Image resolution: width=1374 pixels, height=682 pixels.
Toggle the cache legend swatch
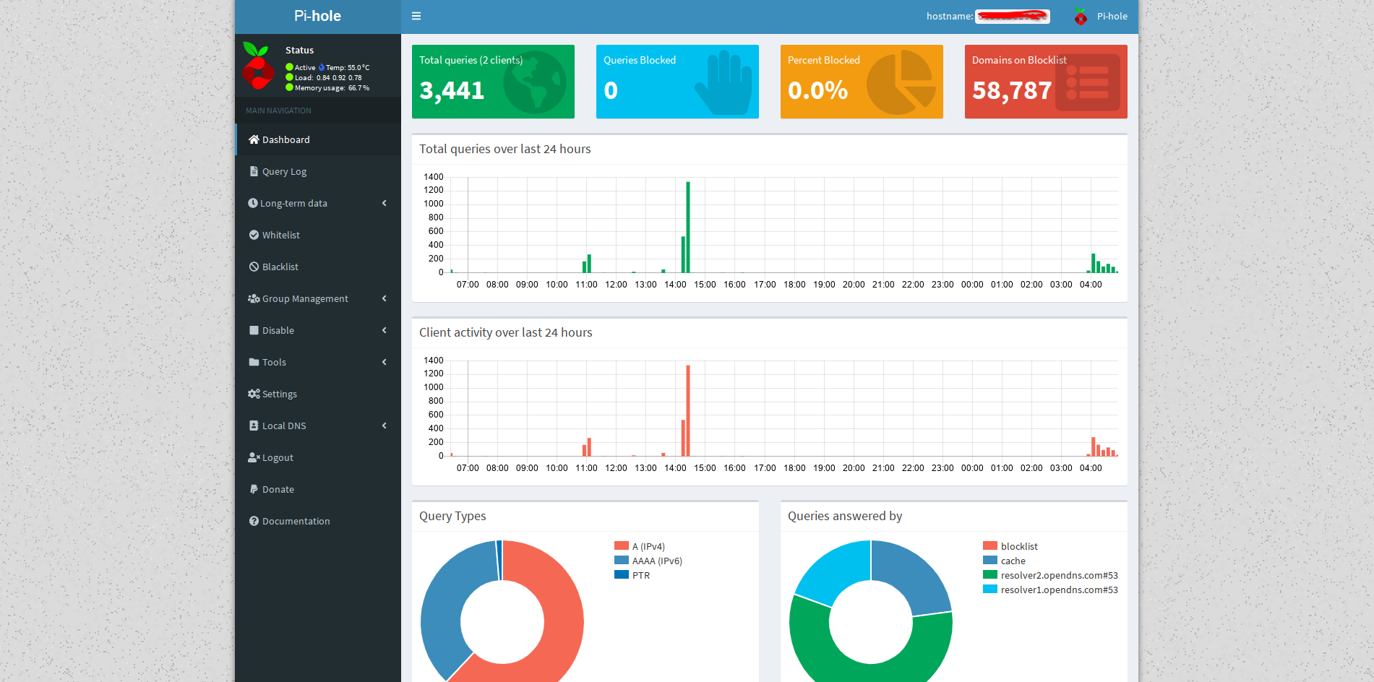click(990, 561)
